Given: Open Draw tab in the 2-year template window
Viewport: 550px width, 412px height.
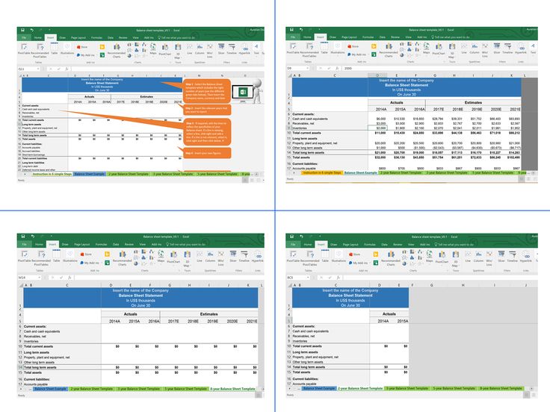Looking at the screenshot, I should click(x=333, y=244).
